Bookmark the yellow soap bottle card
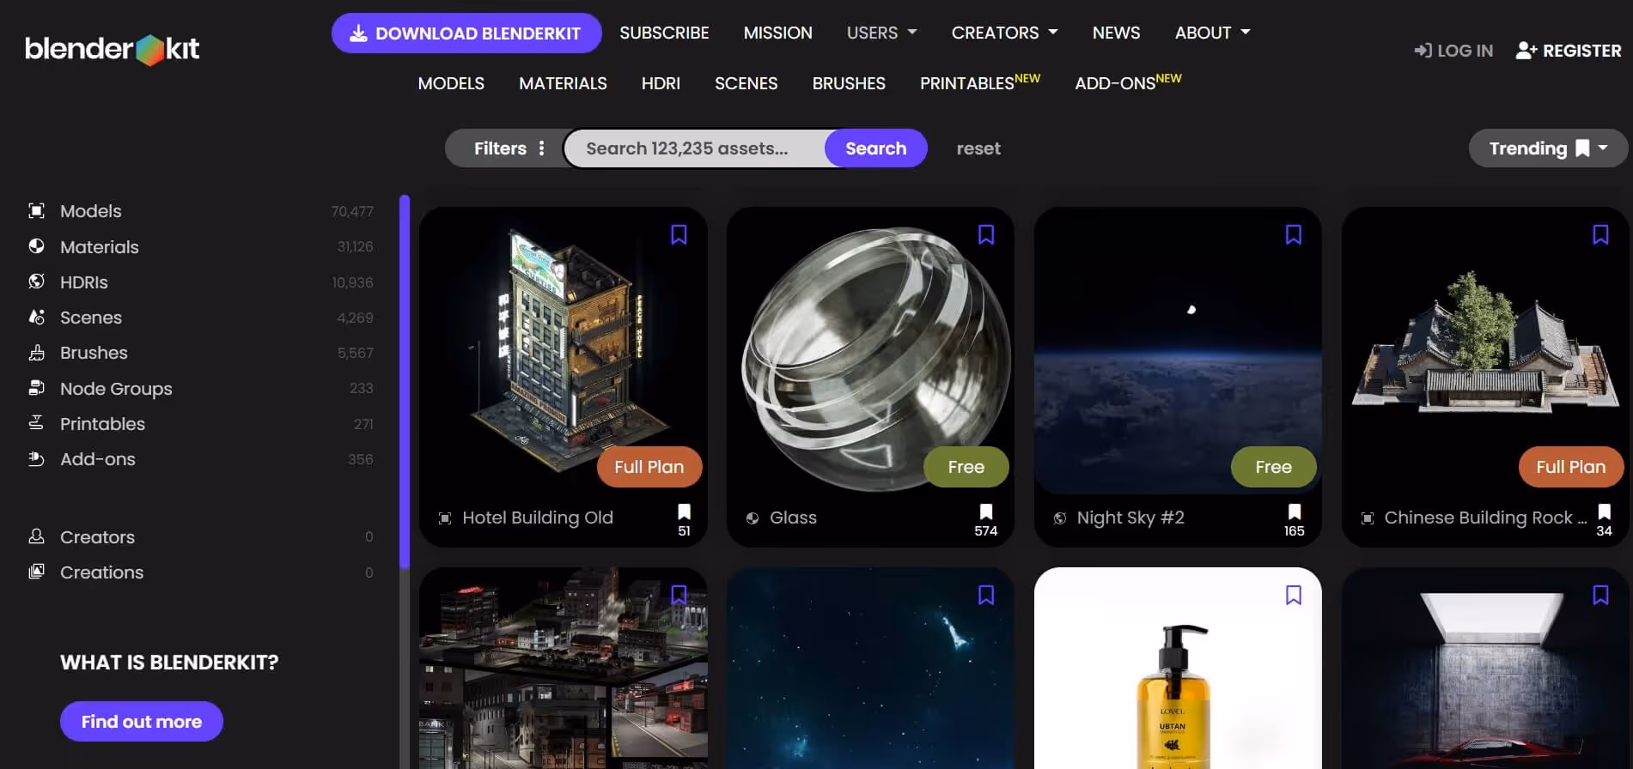Viewport: 1633px width, 769px height. (1294, 595)
